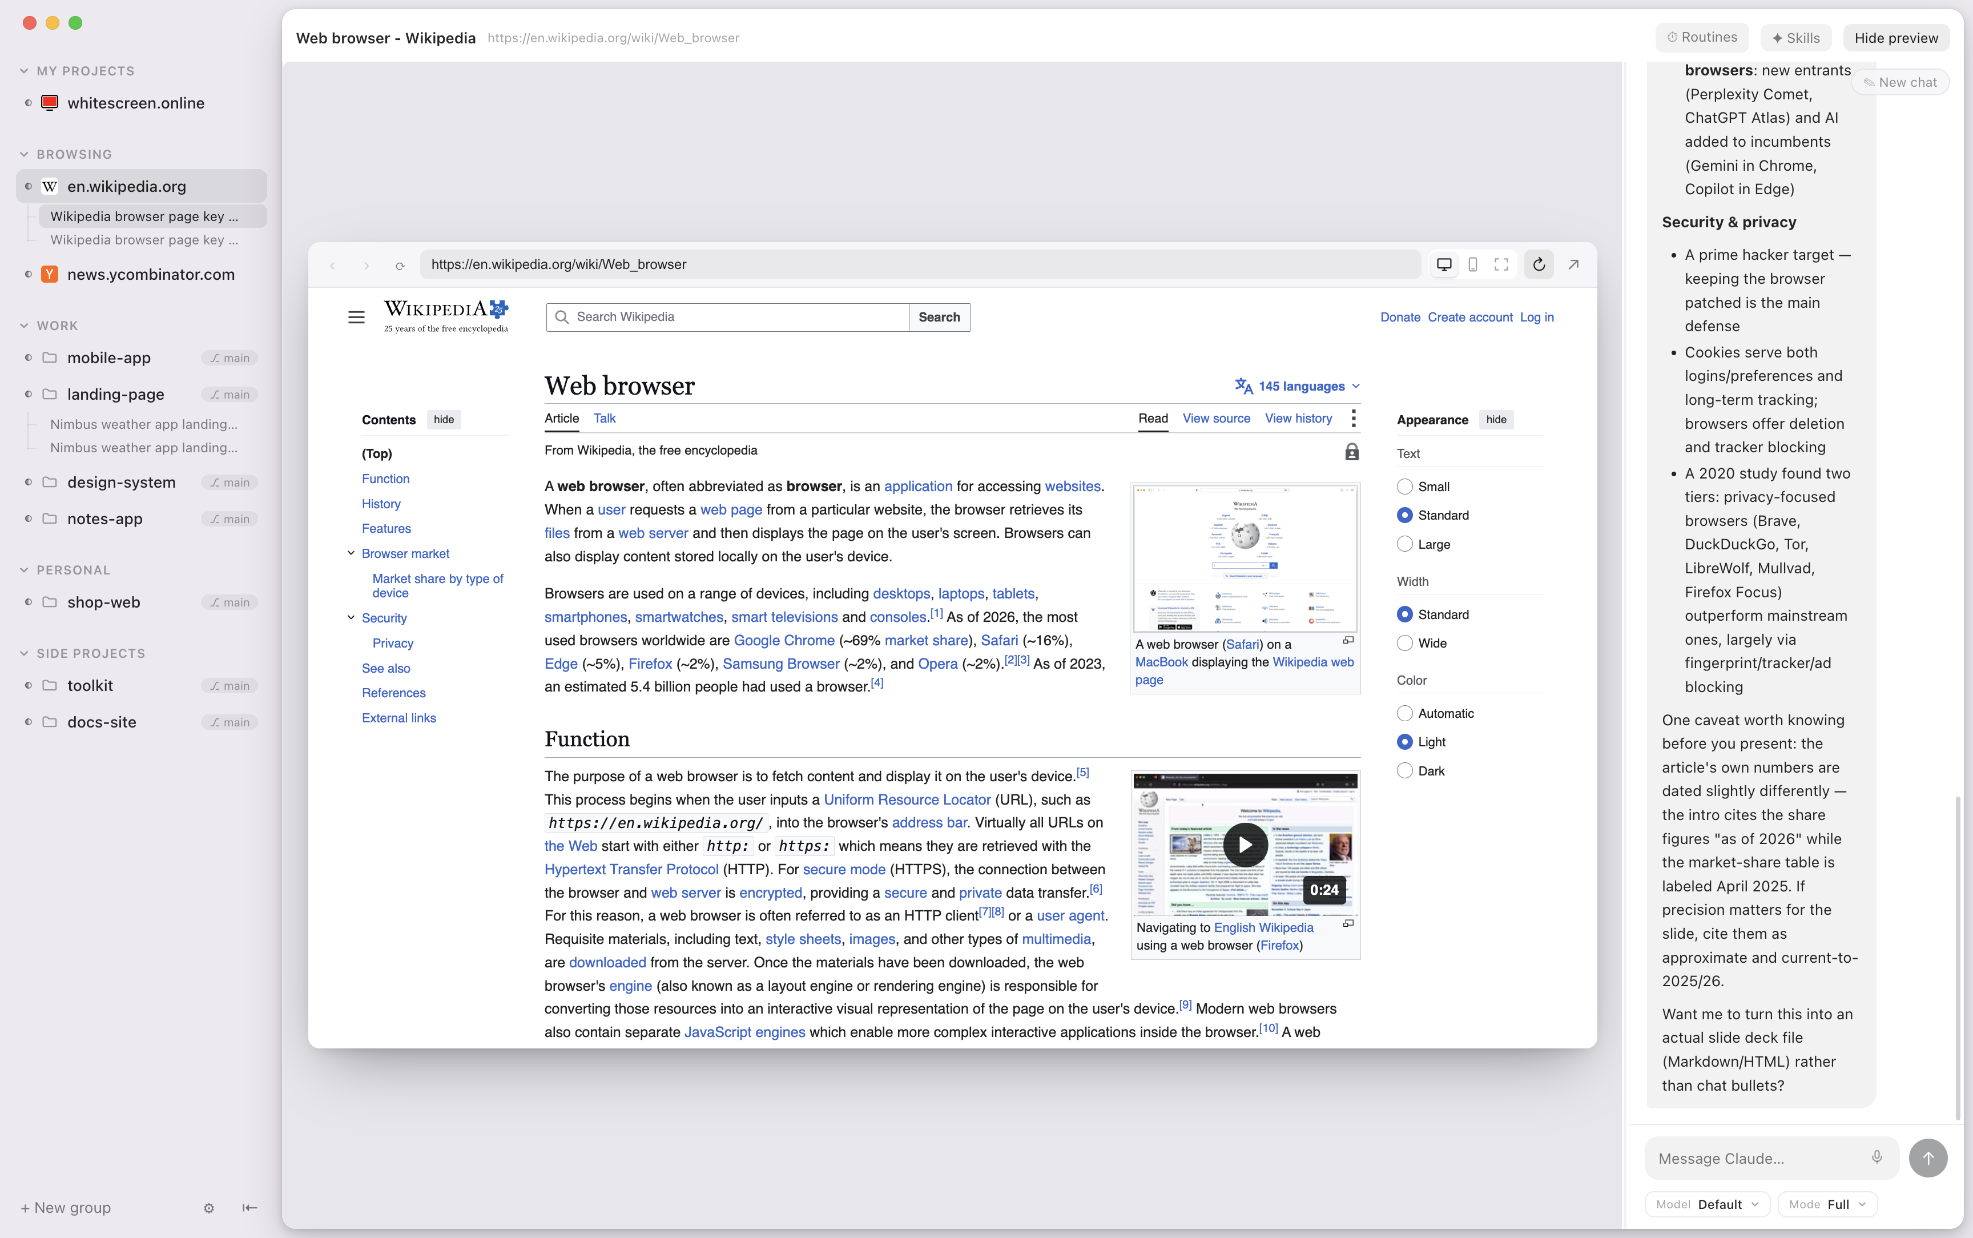Switch preview to mobile device icon

coord(1473,264)
